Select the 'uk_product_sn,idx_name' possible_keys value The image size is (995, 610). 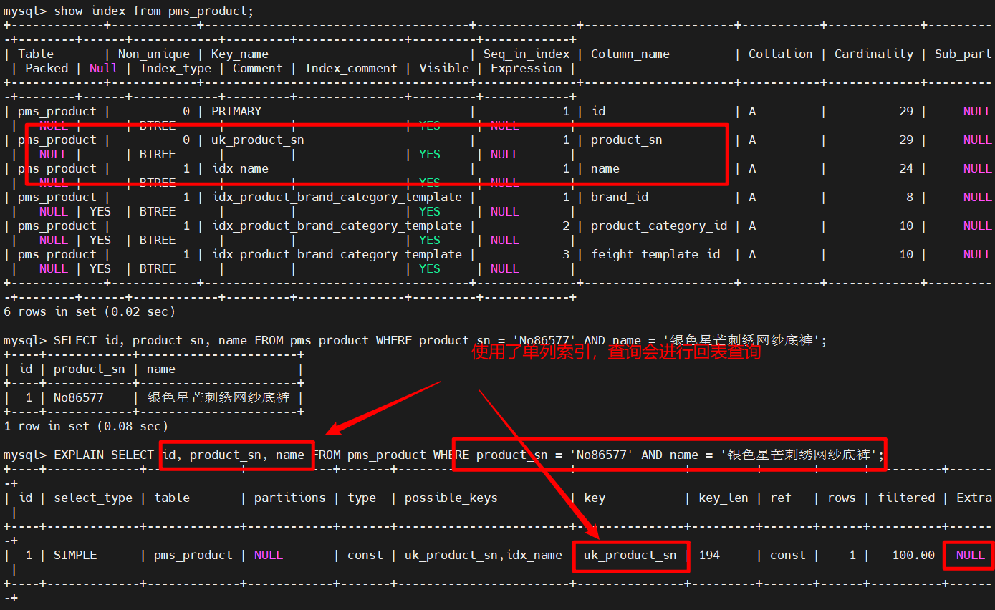coord(484,556)
